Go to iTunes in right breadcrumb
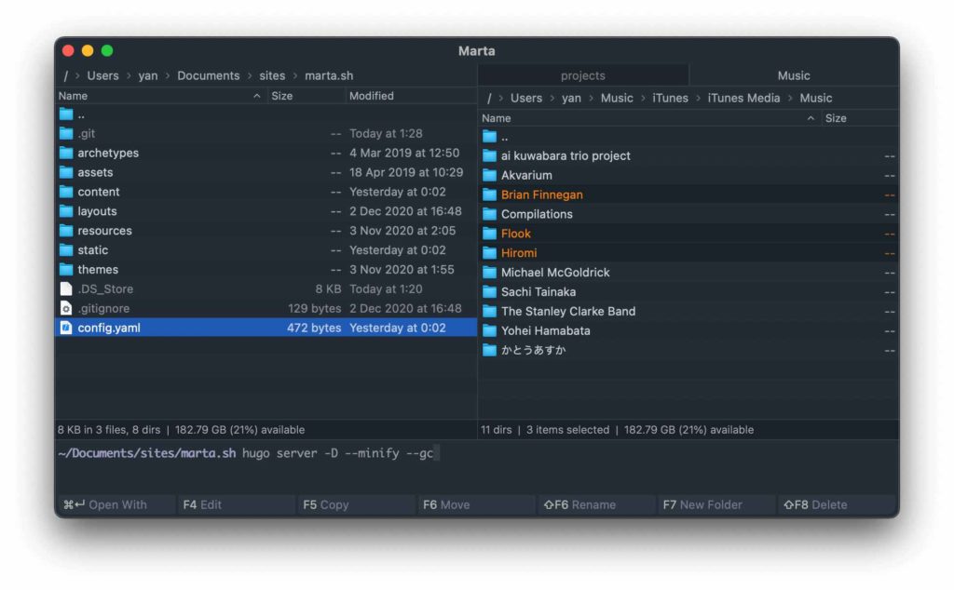Image resolution: width=954 pixels, height=590 pixels. coord(670,99)
